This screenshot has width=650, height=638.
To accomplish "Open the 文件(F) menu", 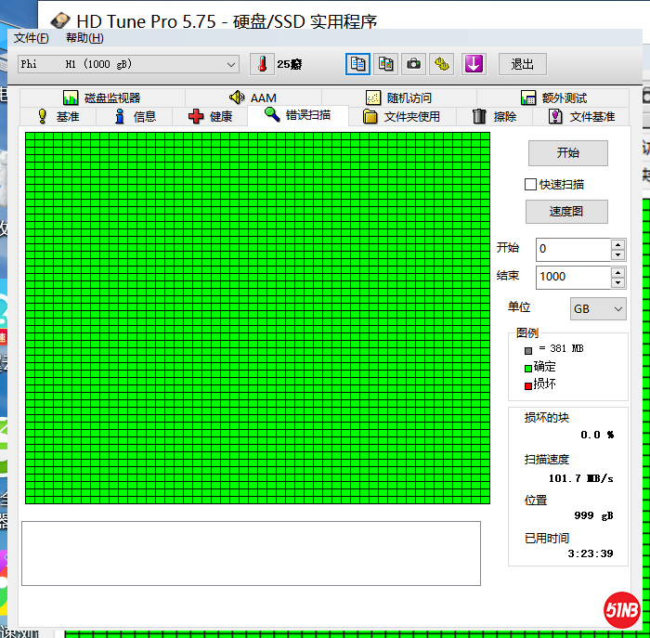I will pos(31,38).
